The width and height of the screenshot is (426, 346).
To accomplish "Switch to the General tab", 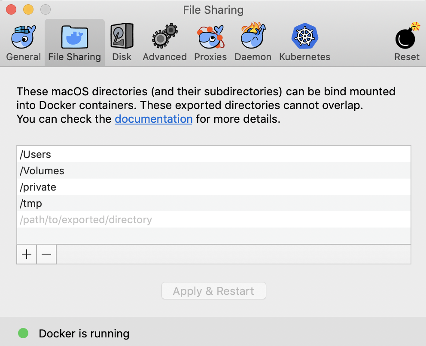I will [x=23, y=56].
